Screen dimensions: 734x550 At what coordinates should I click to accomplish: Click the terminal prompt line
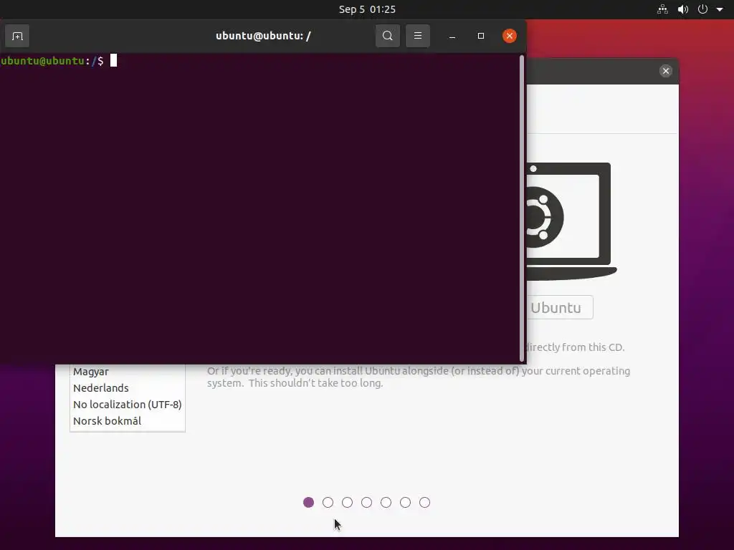tap(59, 61)
